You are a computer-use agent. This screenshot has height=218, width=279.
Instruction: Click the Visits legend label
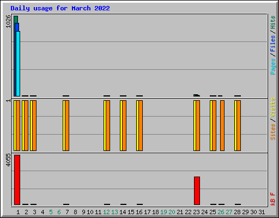273,107
